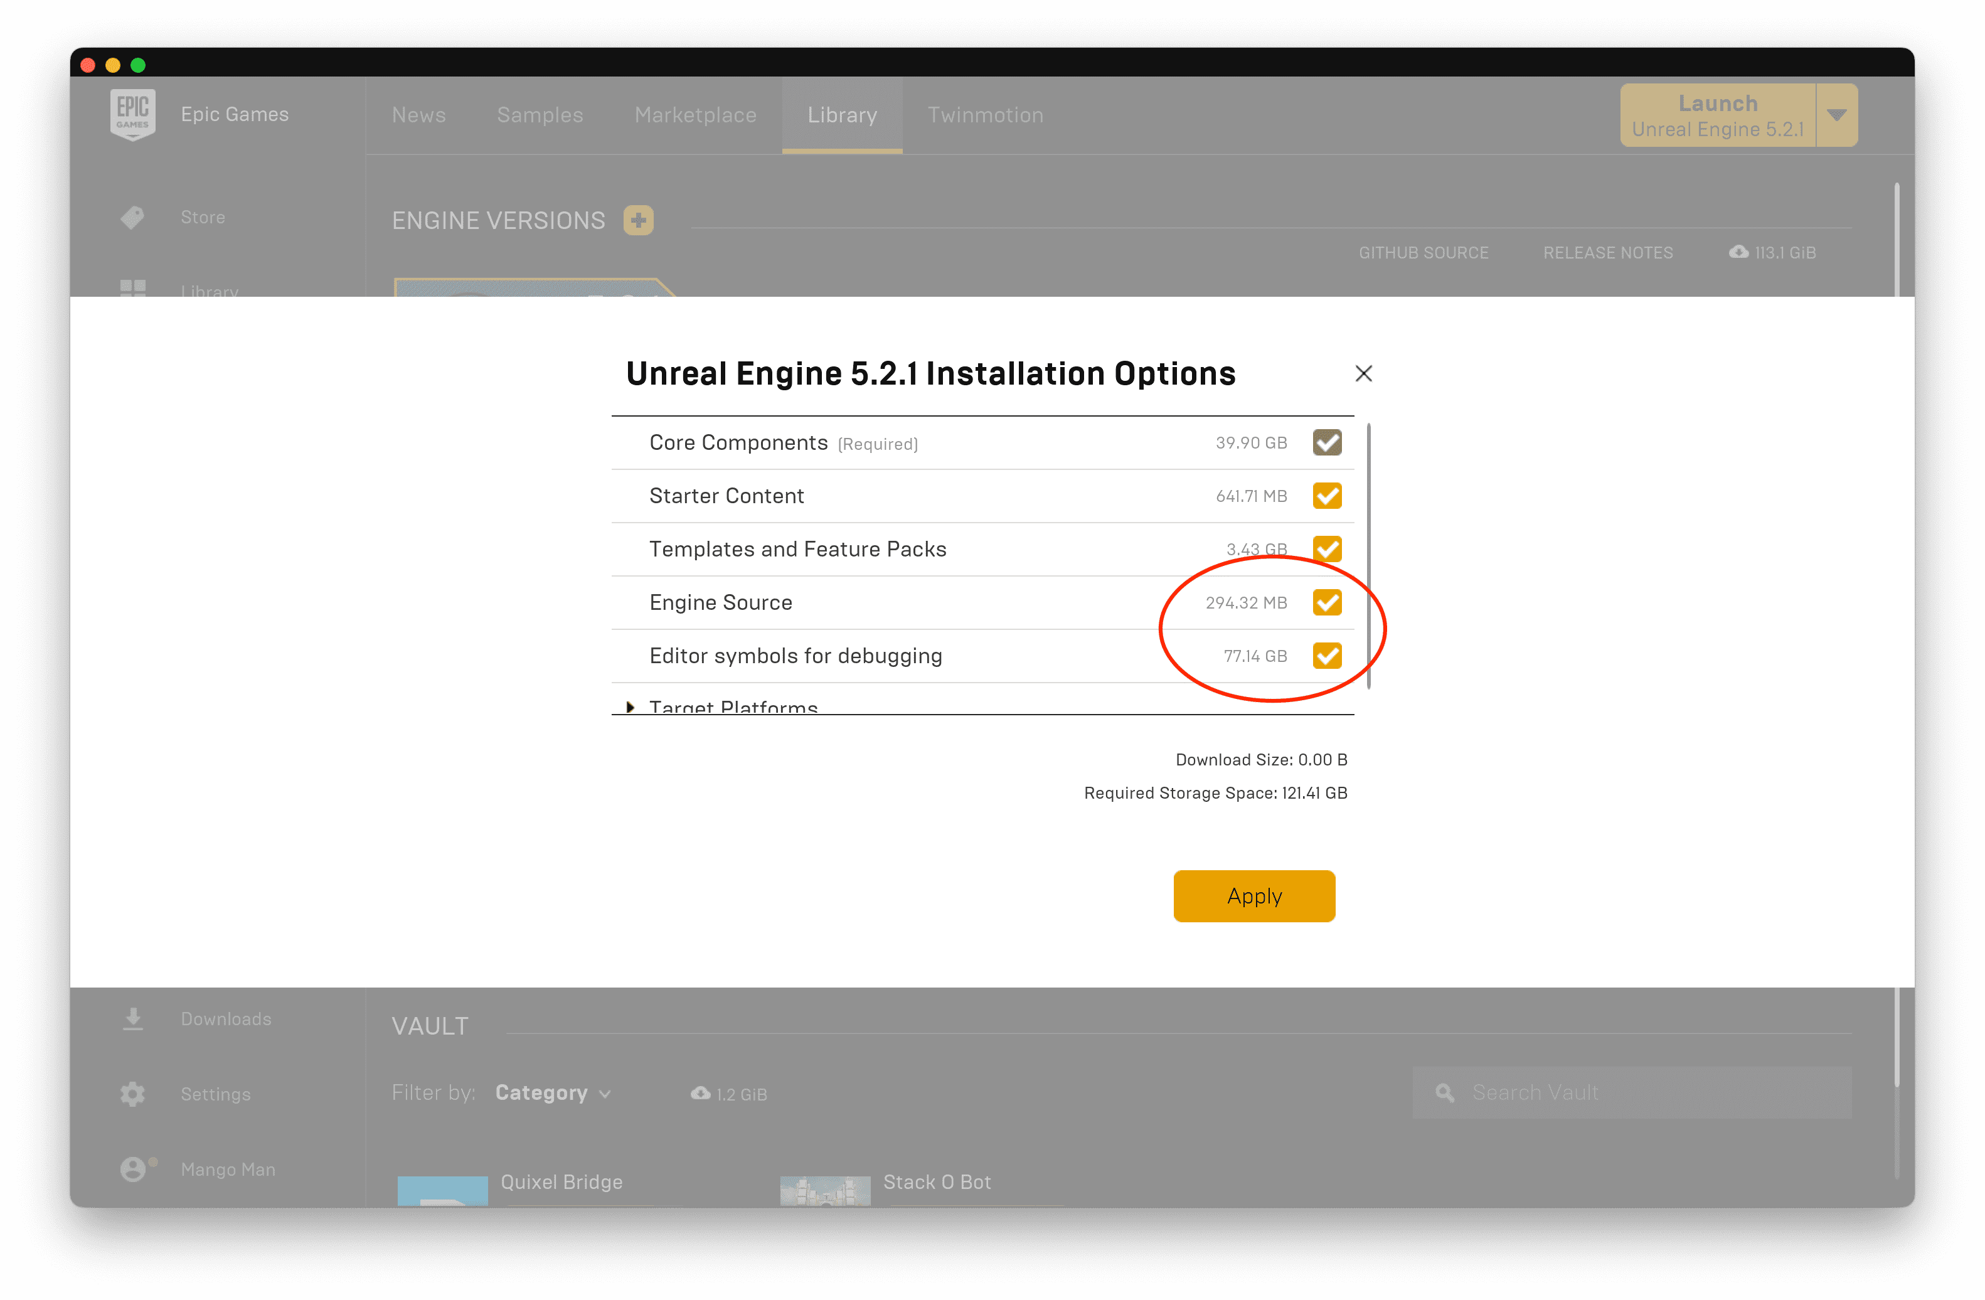Viewport: 1985px width, 1300px height.
Task: Expand the Target Platforms section
Action: [x=631, y=706]
